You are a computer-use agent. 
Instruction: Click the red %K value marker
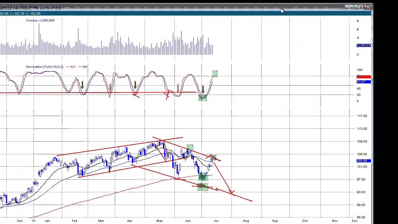click(363, 77)
